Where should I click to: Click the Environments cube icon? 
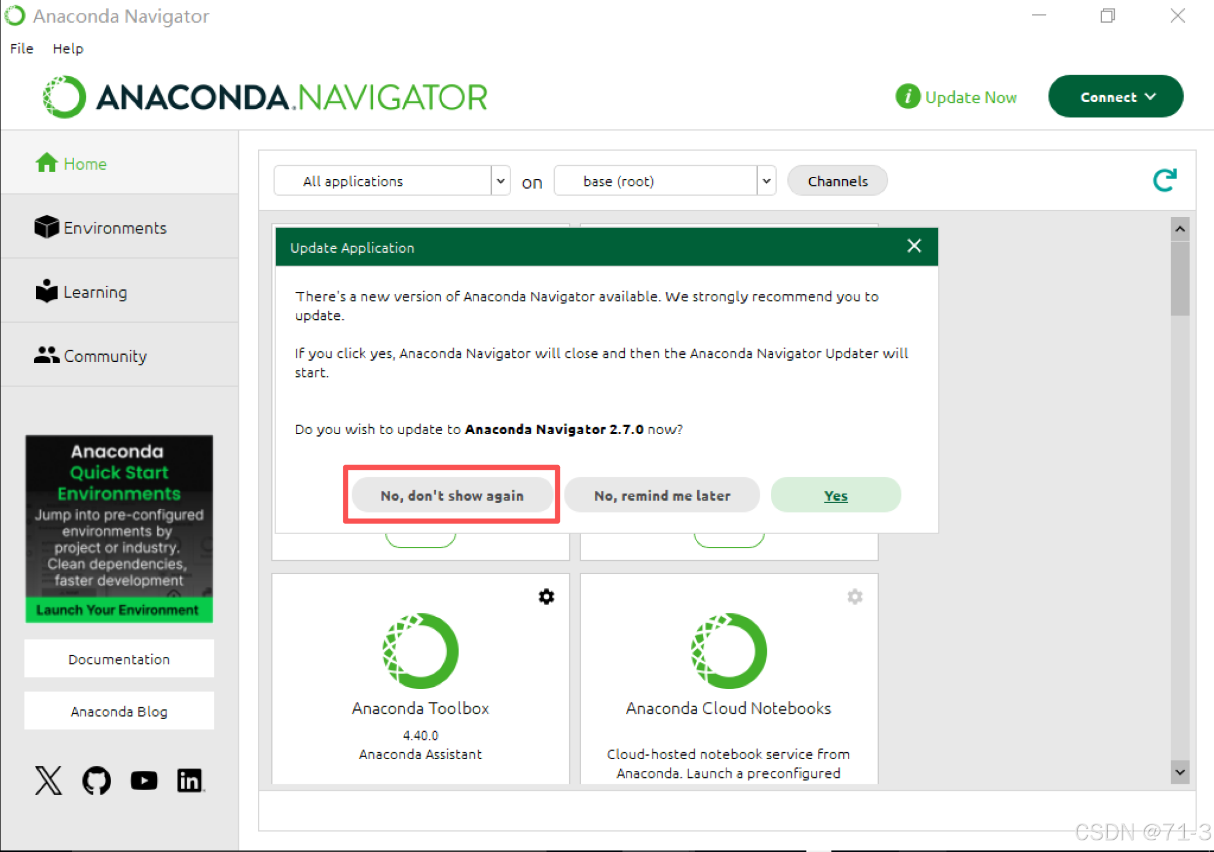coord(46,227)
